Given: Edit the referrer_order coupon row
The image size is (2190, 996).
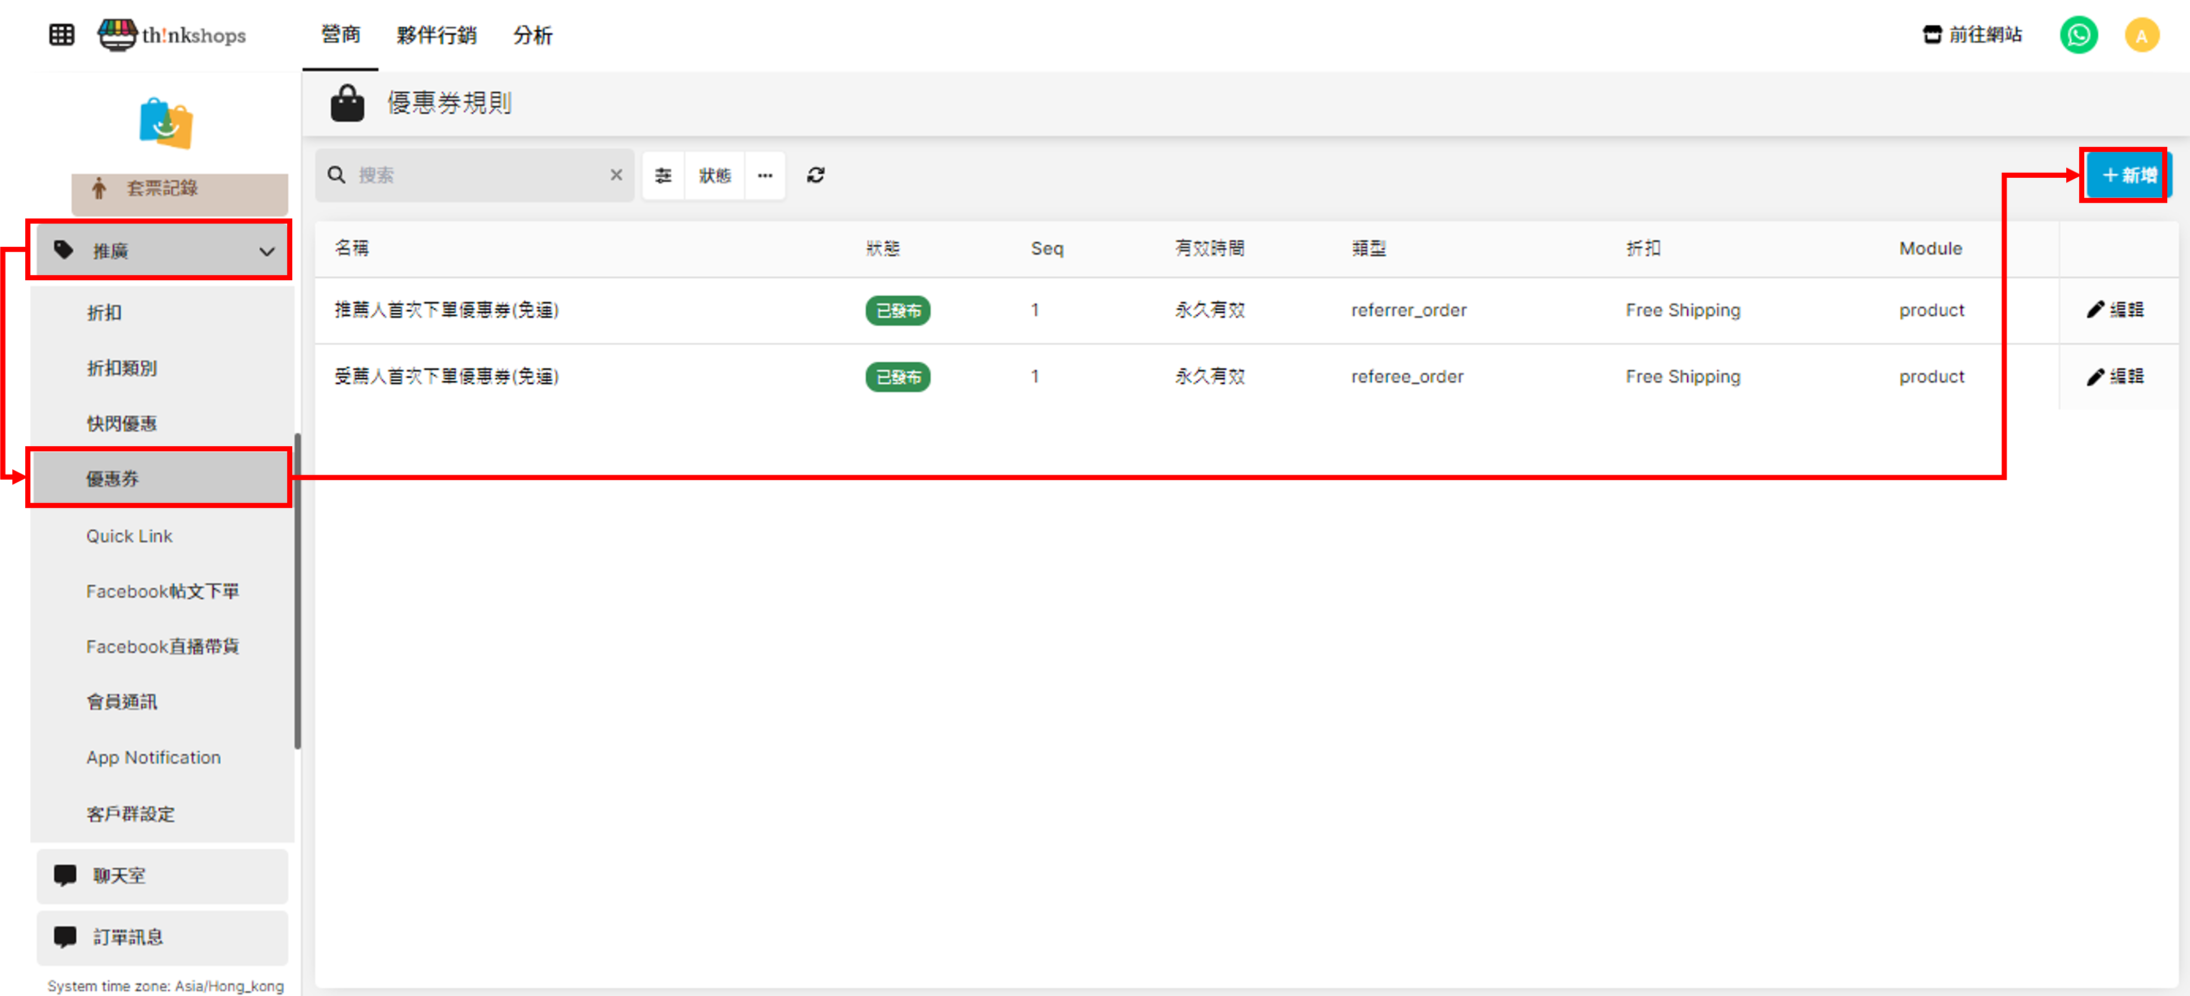Looking at the screenshot, I should tap(2115, 310).
